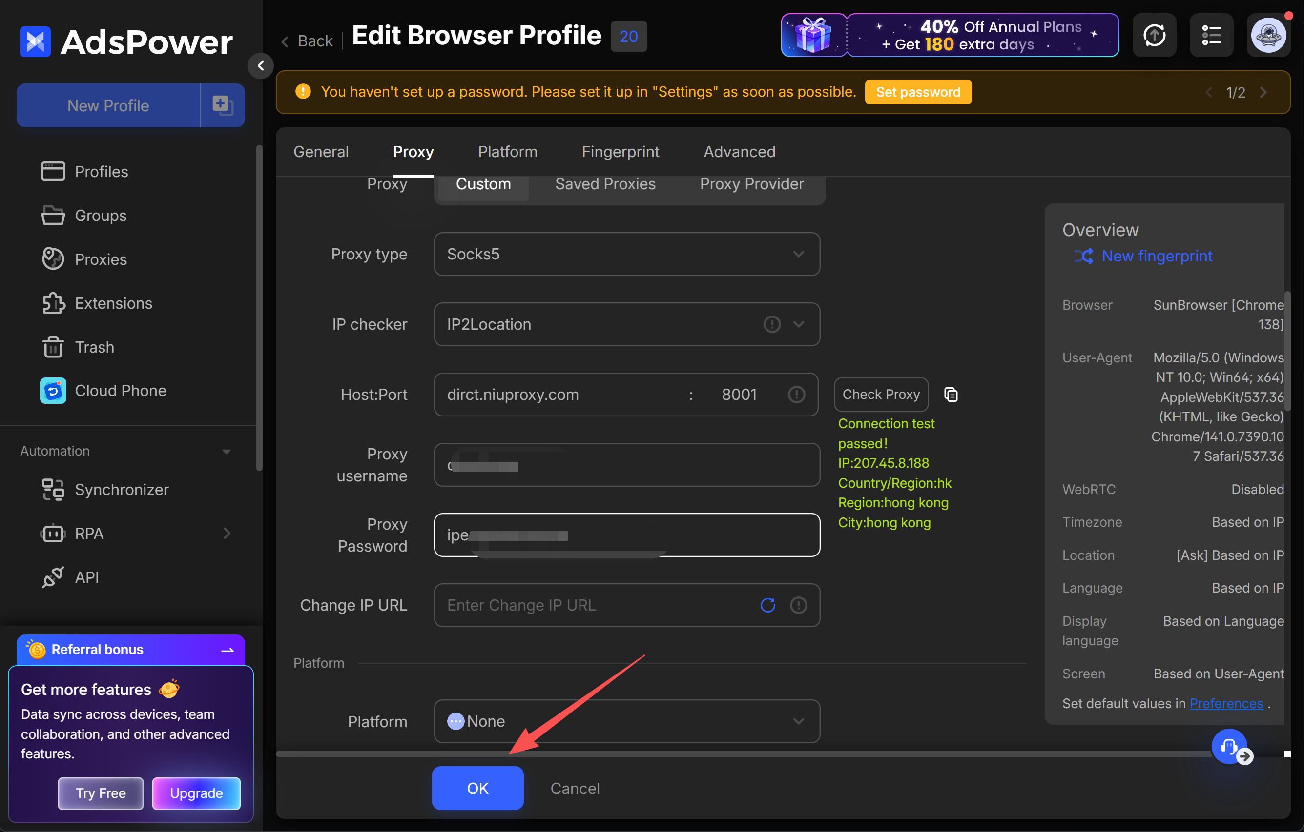Switch to the Fingerprint tab
Viewport: 1304px width, 832px height.
(621, 152)
